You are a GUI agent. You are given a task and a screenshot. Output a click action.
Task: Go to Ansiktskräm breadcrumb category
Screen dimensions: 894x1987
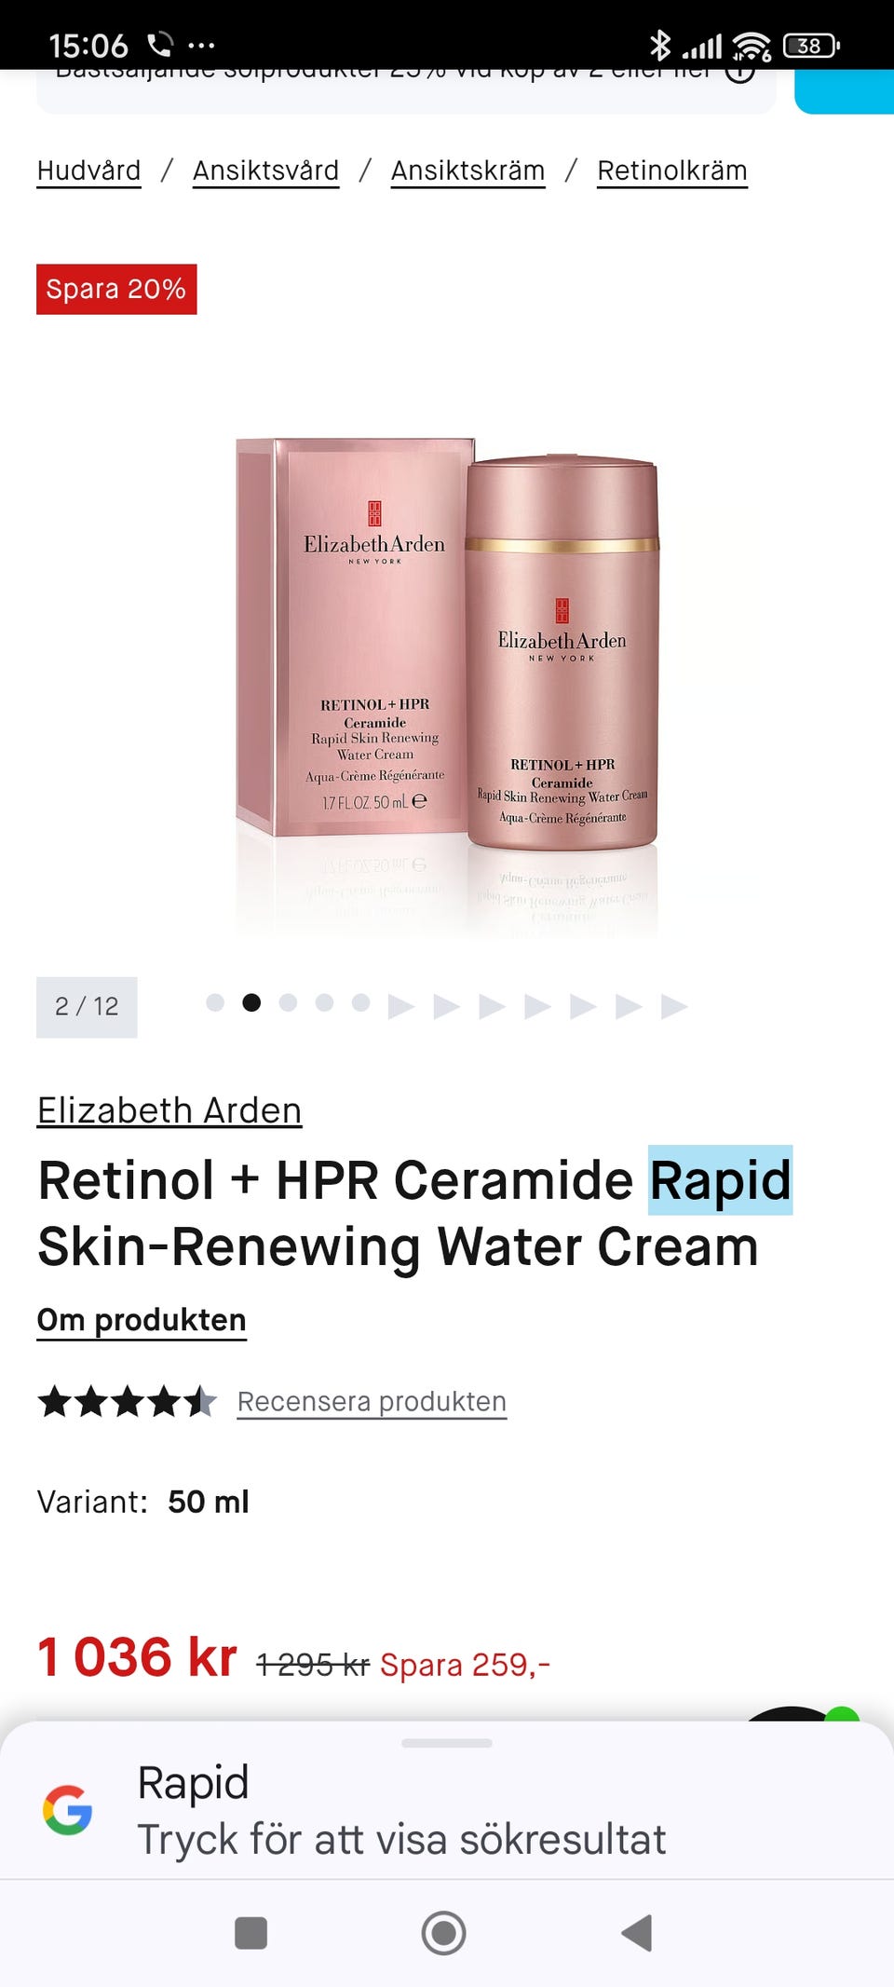[468, 171]
